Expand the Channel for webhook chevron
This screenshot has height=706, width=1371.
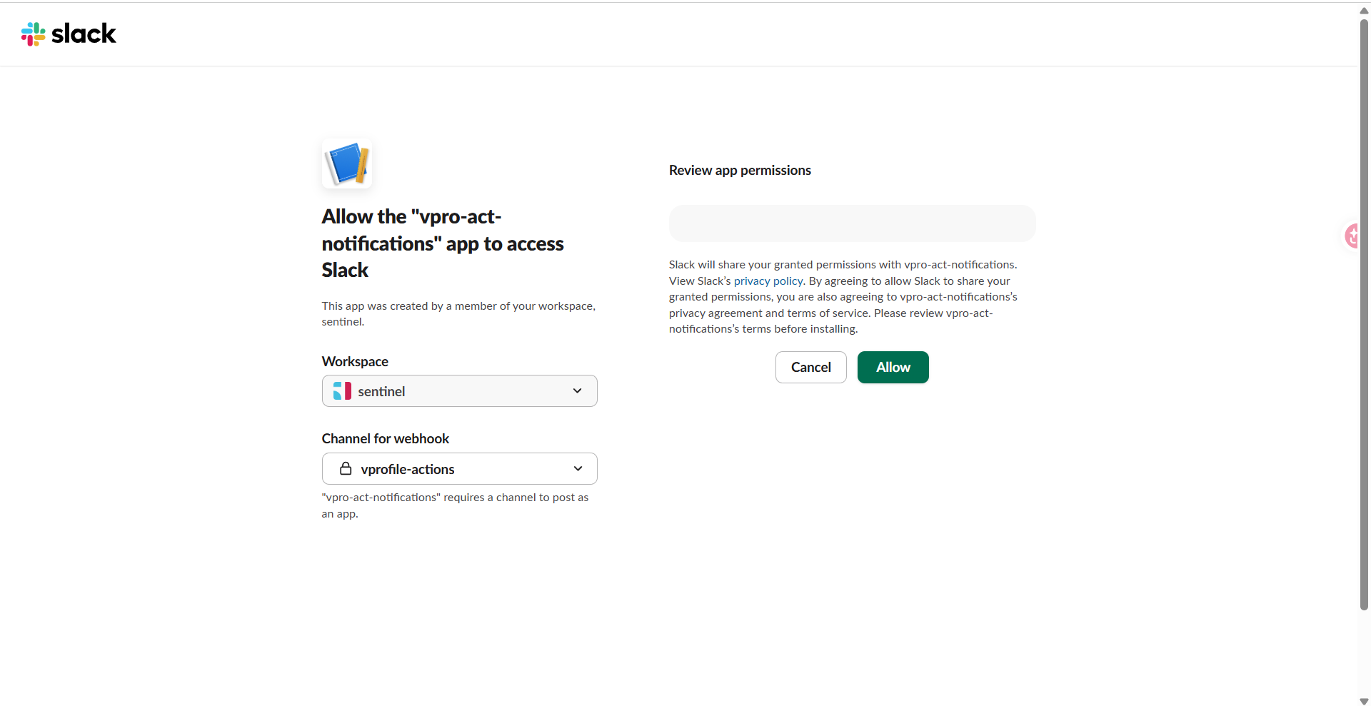pos(578,468)
